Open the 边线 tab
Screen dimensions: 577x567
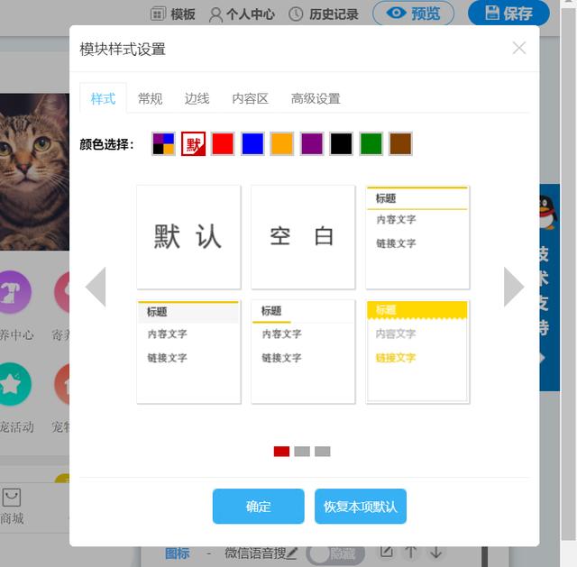197,98
